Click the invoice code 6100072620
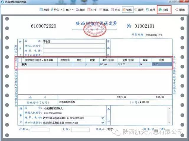 (44, 26)
